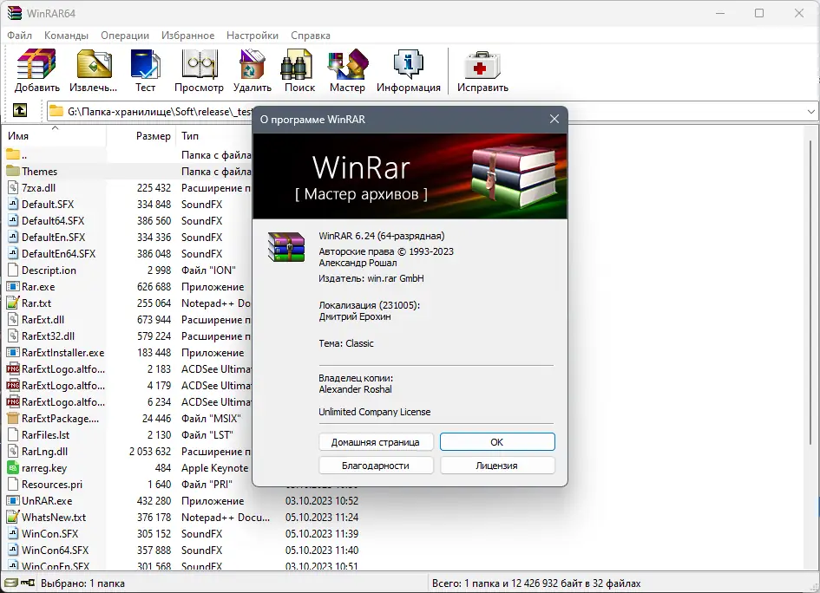Open the address path dropdown arrow
Image resolution: width=820 pixels, height=593 pixels.
tap(810, 111)
